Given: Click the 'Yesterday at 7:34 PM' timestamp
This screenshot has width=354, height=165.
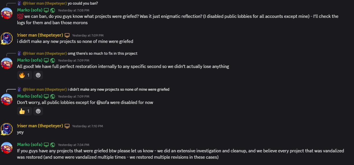Looking at the screenshot, I should 73,145.
